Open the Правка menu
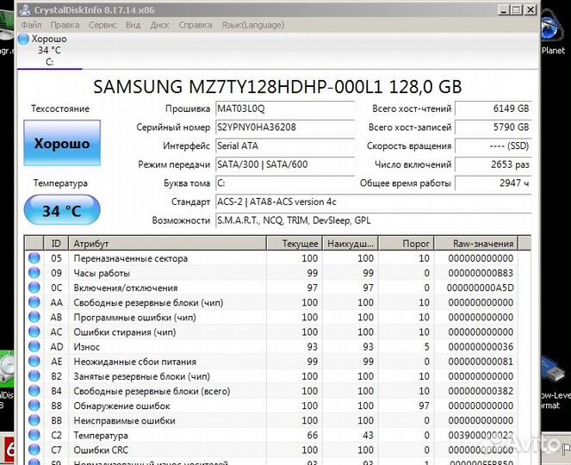 [x=65, y=25]
